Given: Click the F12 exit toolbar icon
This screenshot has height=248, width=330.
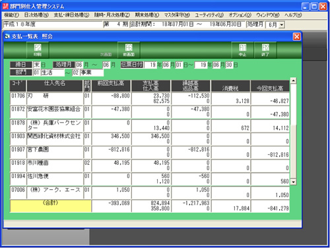Looking at the screenshot, I should (265, 50).
